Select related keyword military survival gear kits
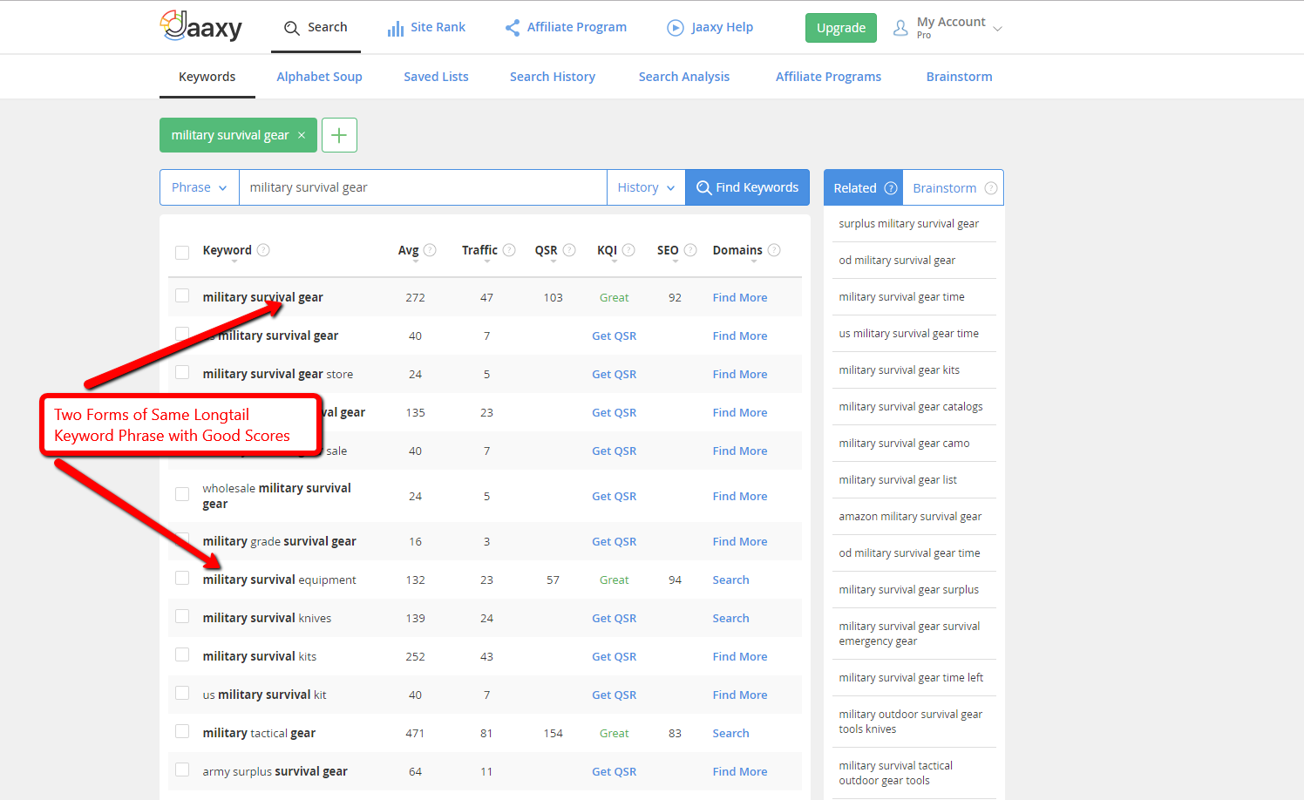This screenshot has height=800, width=1304. pos(899,370)
